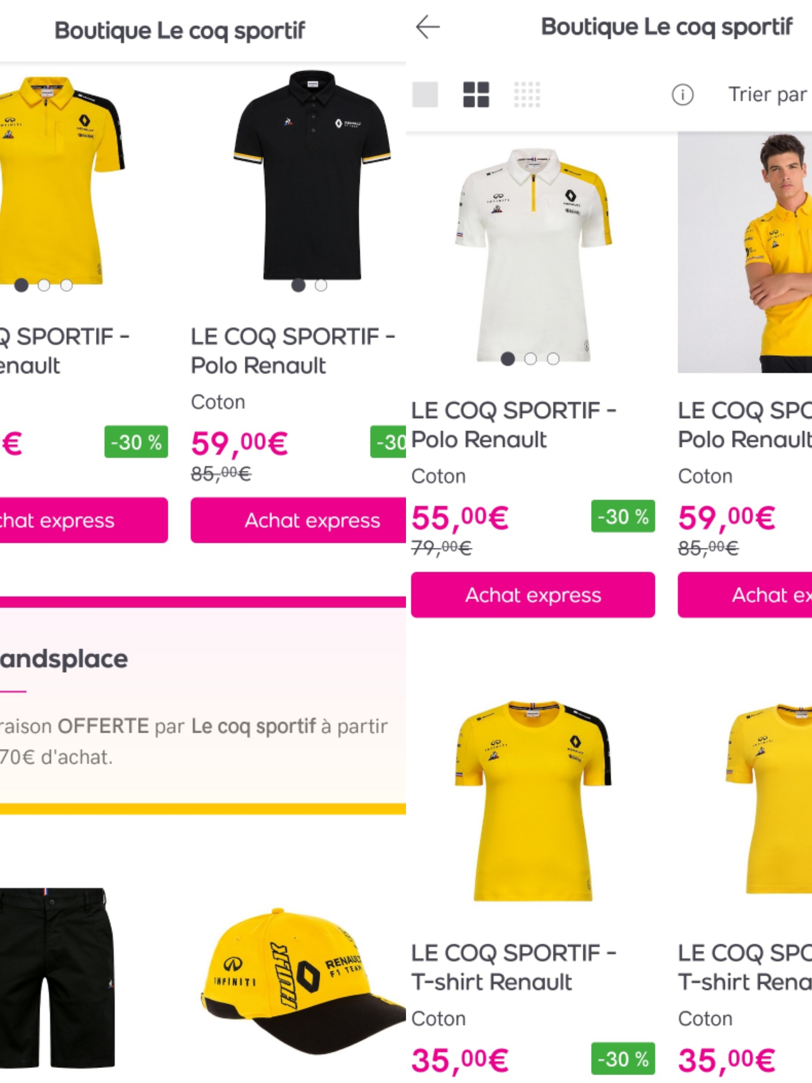This screenshot has width=812, height=1083.
Task: Click Achat express under 55,00€ white polo
Action: pos(533,595)
